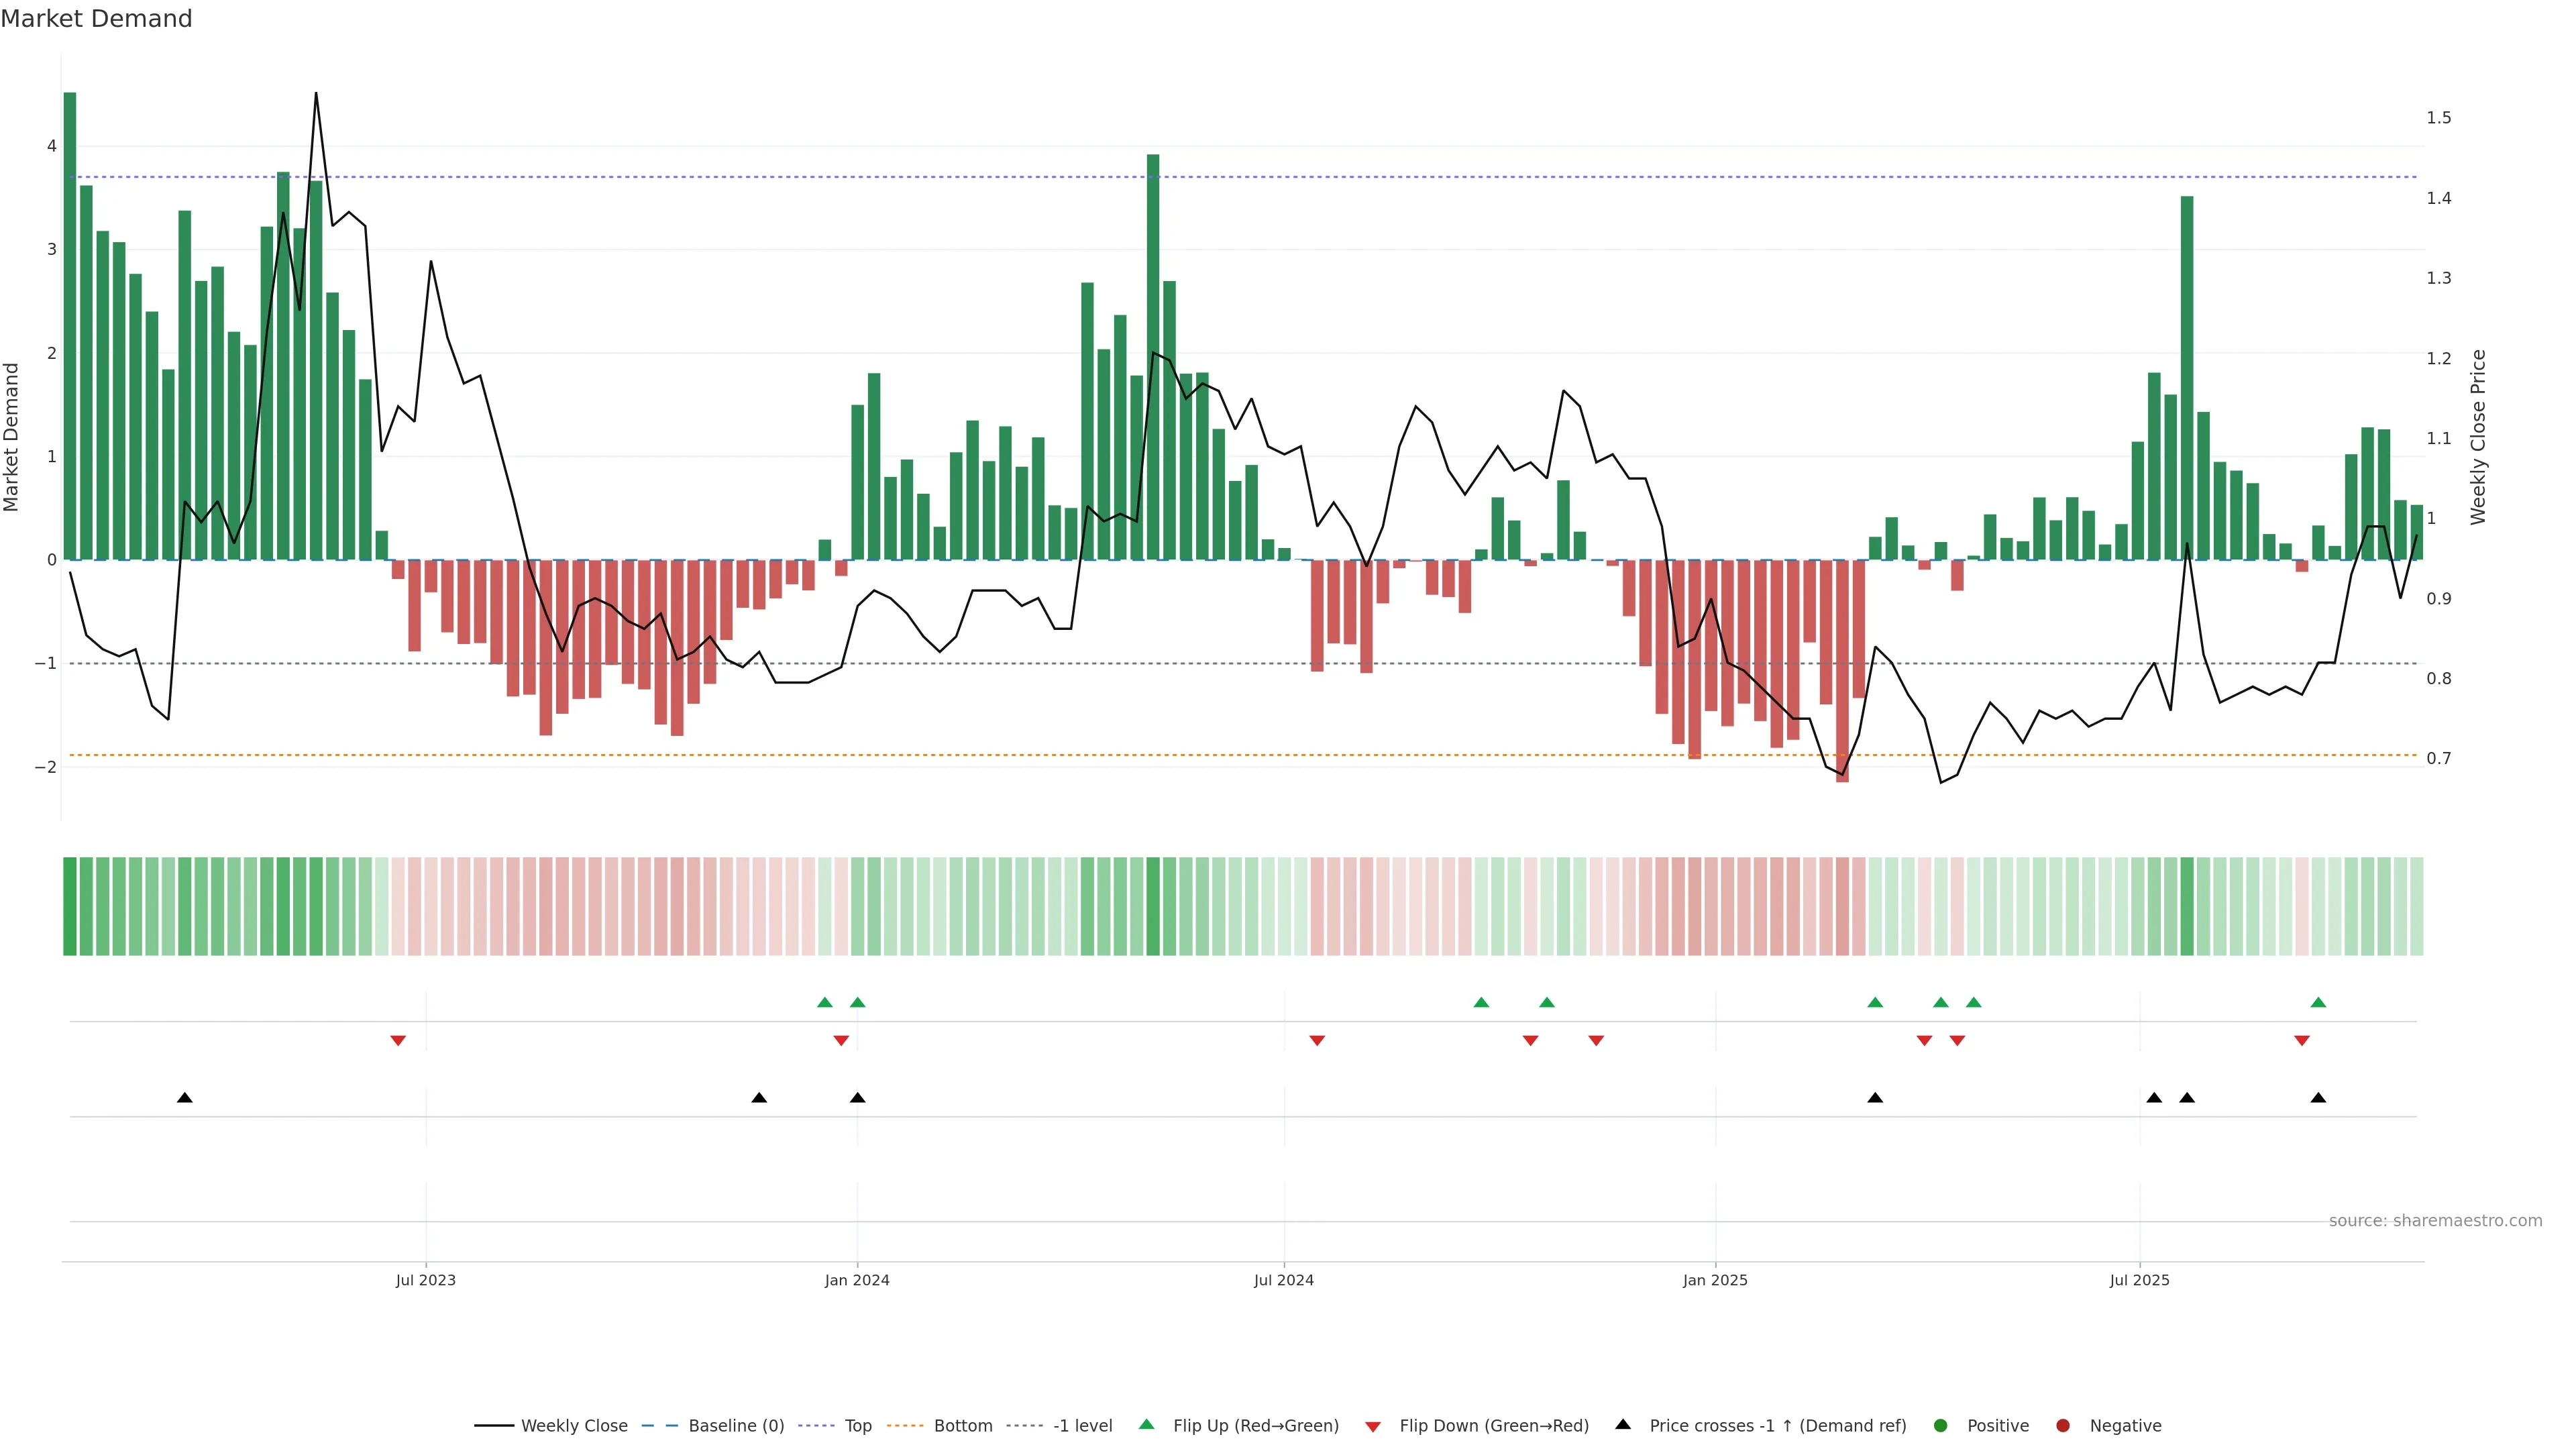Click the Market Demand chart title

coord(96,19)
